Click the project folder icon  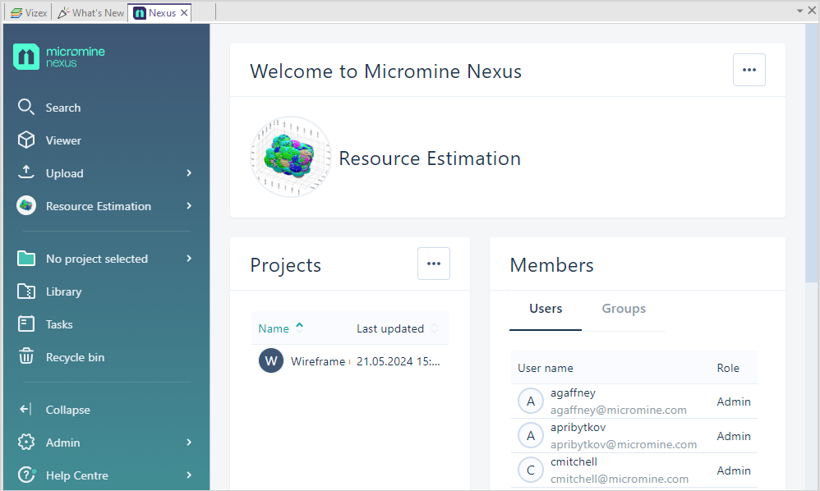pyautogui.click(x=26, y=259)
